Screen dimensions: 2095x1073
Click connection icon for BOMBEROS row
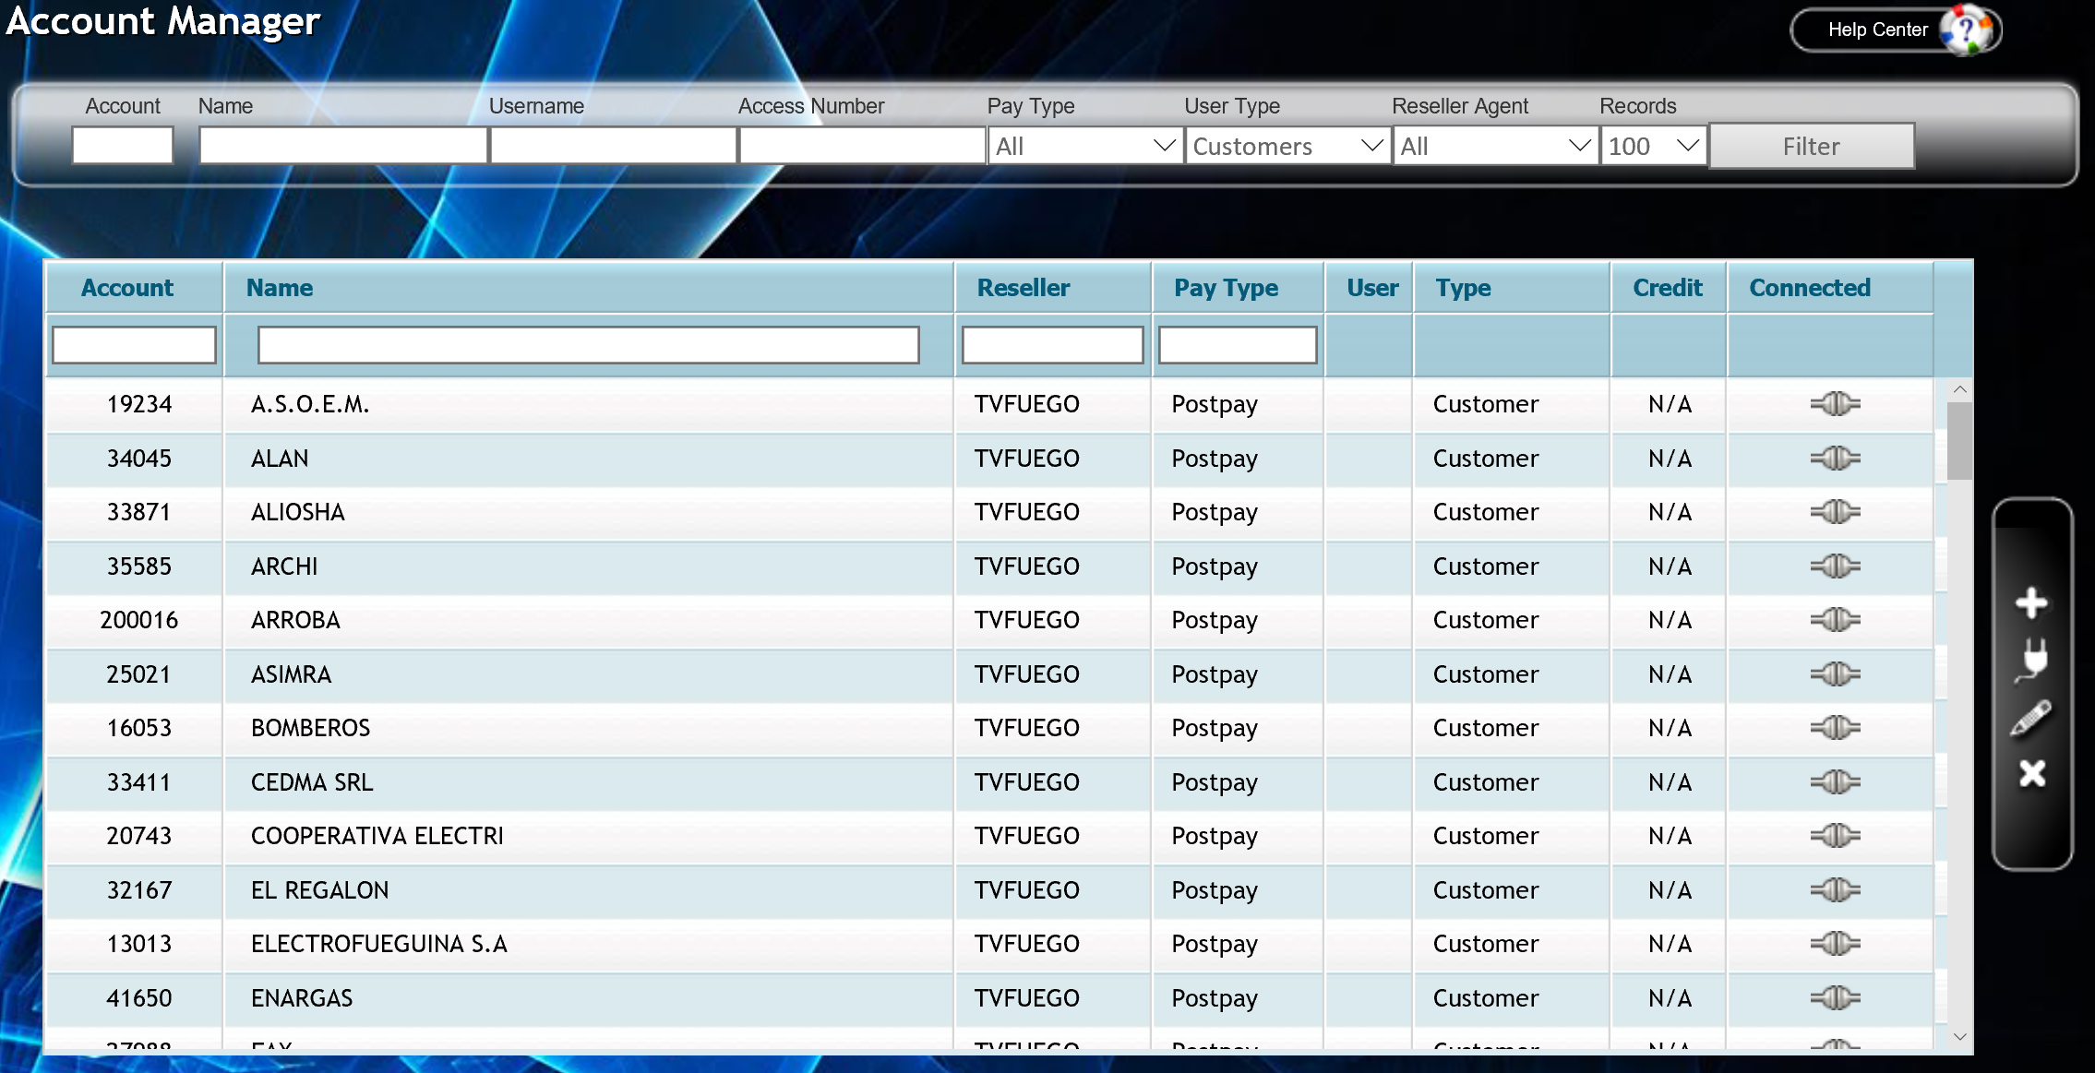1835,728
